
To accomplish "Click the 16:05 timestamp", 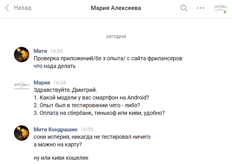I will pyautogui.click(x=87, y=130).
